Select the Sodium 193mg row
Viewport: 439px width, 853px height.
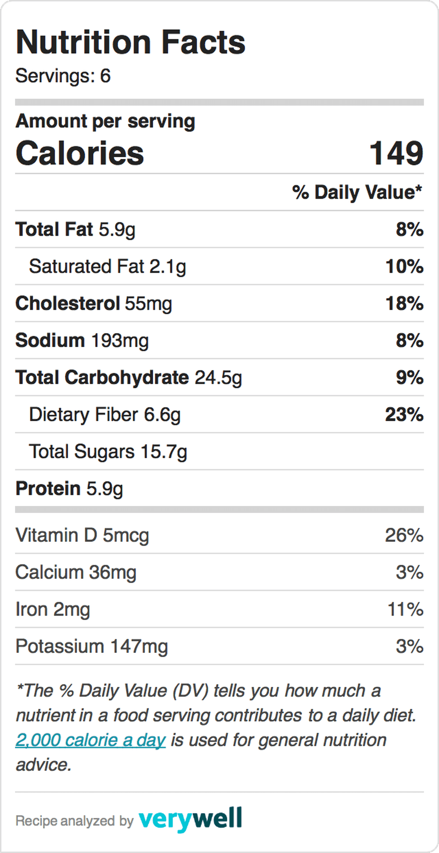tap(219, 340)
